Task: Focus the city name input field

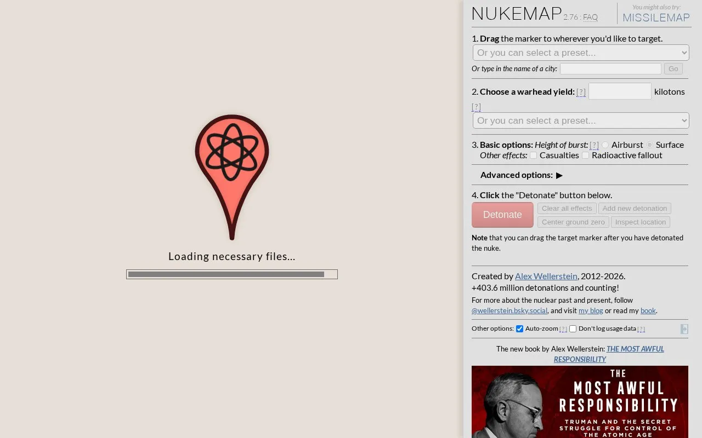Action: pyautogui.click(x=610, y=69)
